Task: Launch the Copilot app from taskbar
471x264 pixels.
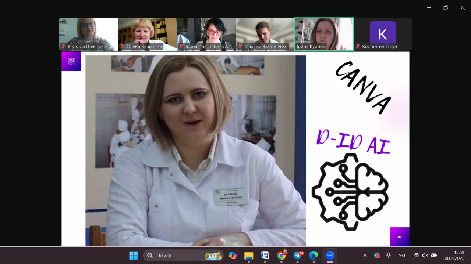Action: pos(233,256)
